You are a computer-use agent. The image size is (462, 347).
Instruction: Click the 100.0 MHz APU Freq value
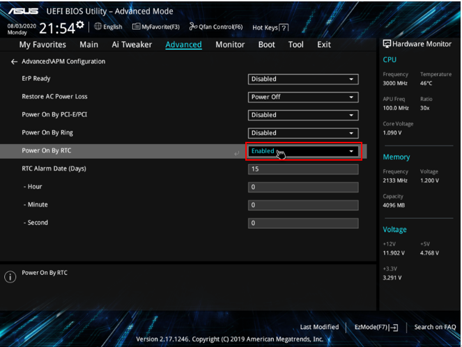tap(396, 108)
